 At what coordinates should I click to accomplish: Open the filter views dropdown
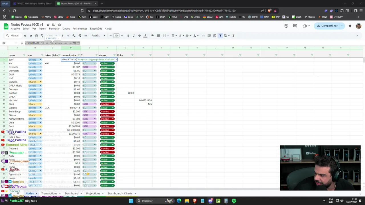(227, 36)
